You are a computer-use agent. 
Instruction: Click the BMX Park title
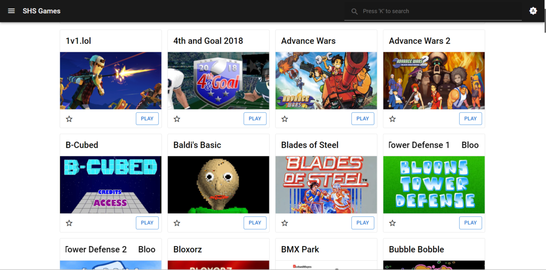click(300, 249)
